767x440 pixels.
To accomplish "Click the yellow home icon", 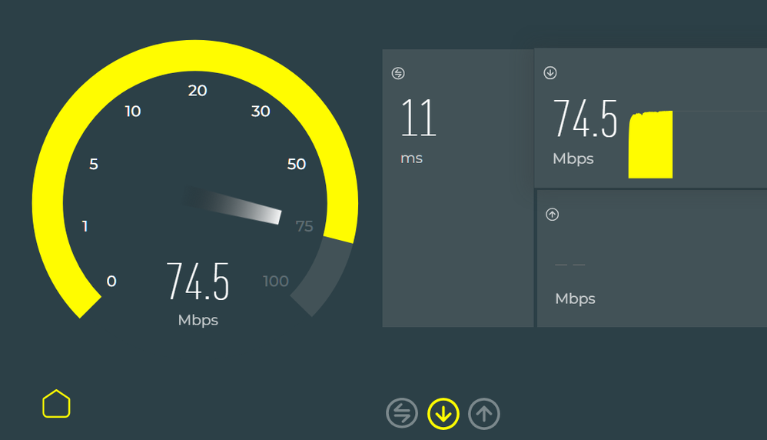I will (56, 404).
